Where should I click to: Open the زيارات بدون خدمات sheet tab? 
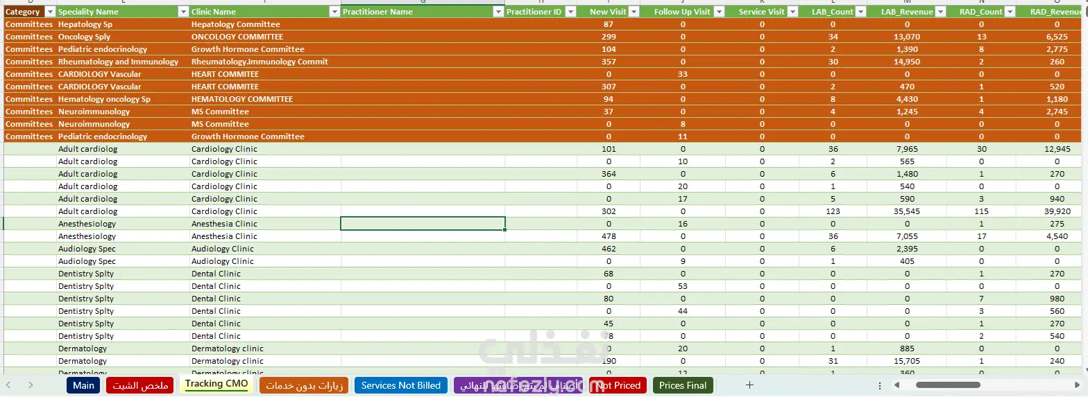coord(303,385)
